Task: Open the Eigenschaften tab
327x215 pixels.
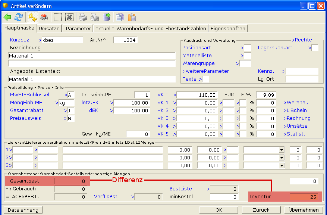Action: tap(228, 28)
